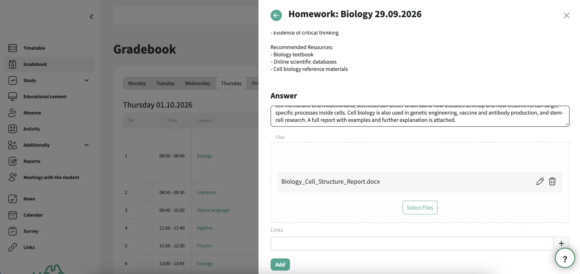This screenshot has width=580, height=274.
Task: Click the Survey clipboard icon
Action: click(x=12, y=231)
